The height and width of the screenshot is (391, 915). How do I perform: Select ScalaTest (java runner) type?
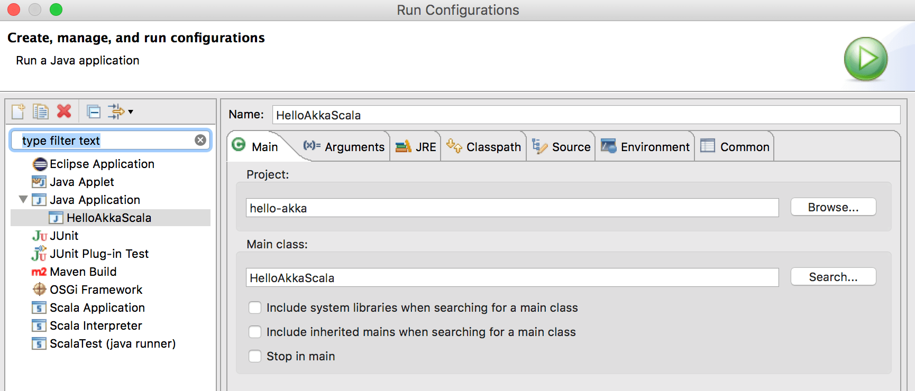(x=113, y=343)
